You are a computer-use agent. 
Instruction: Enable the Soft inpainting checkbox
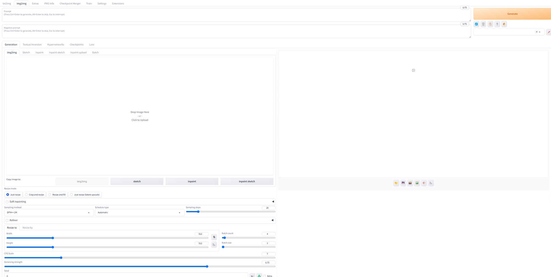[7, 202]
